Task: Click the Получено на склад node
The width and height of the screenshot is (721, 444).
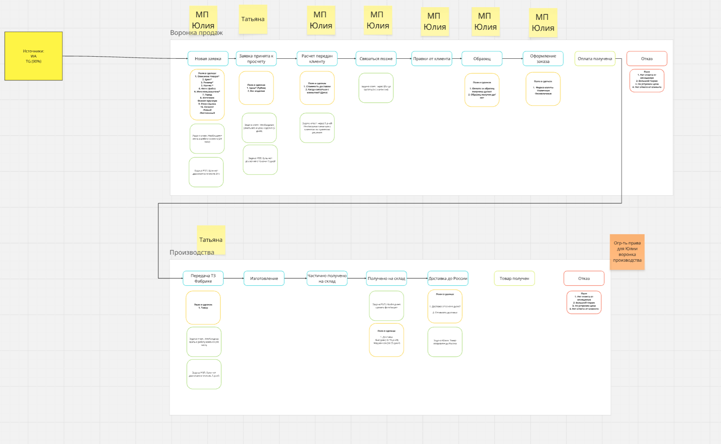Action: tap(387, 278)
